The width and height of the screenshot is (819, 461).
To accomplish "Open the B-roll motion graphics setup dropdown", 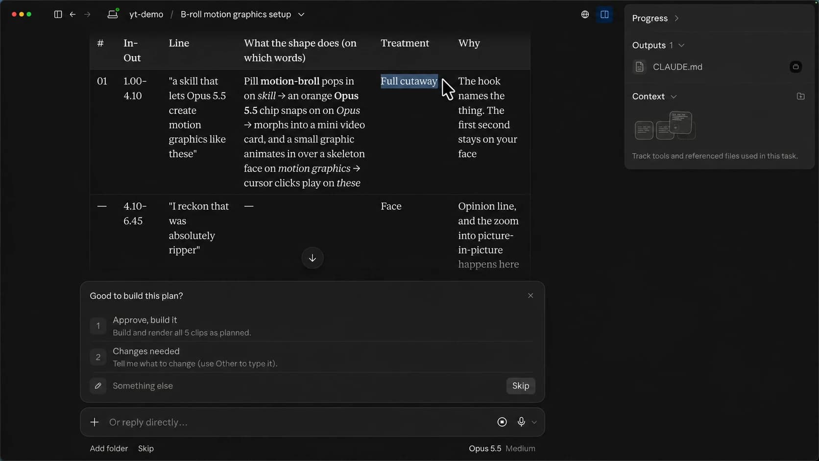I will pyautogui.click(x=242, y=15).
